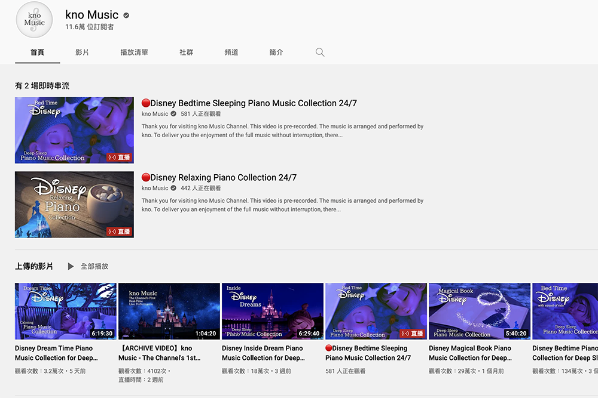The width and height of the screenshot is (598, 398).
Task: Open the Disney Dream Time Piano thumbnail
Action: click(65, 310)
